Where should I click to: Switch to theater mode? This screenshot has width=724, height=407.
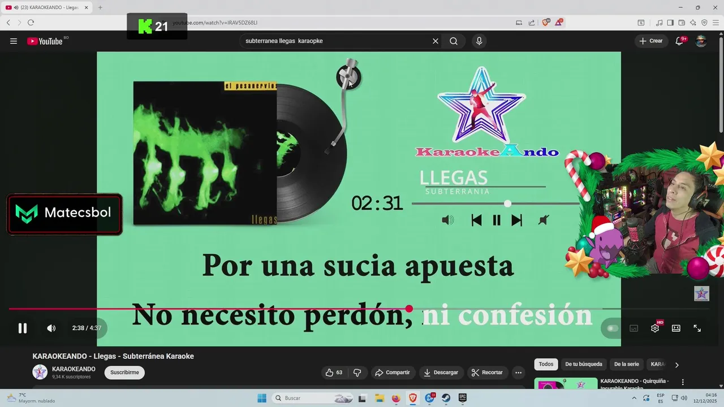676,328
